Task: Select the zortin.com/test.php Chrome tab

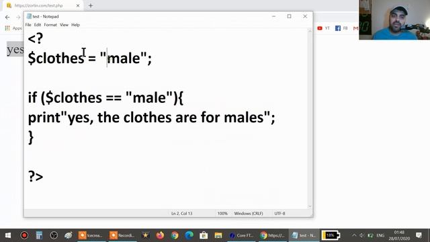Action: 42,5
